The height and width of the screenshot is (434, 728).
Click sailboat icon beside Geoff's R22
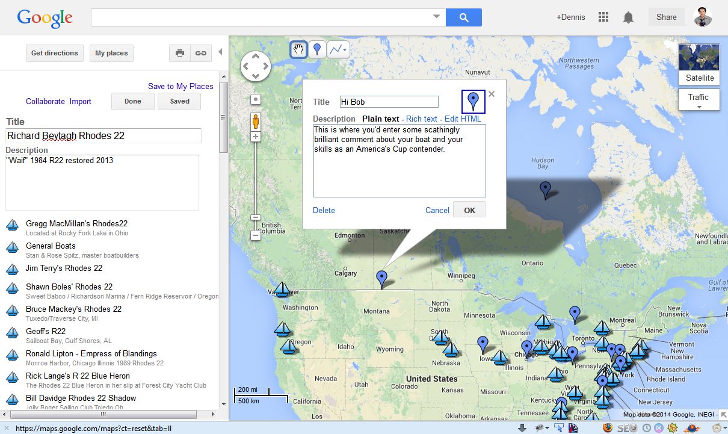[13, 333]
